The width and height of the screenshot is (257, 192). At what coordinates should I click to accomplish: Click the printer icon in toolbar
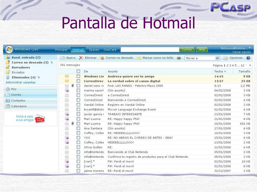click(x=179, y=58)
